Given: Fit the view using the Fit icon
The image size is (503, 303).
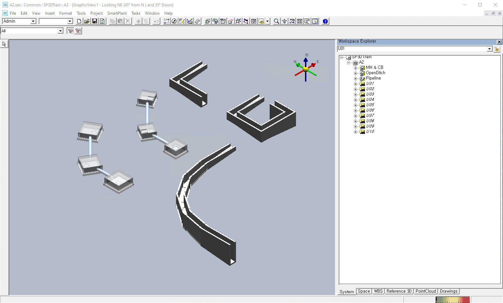Looking at the screenshot, I should point(299,21).
